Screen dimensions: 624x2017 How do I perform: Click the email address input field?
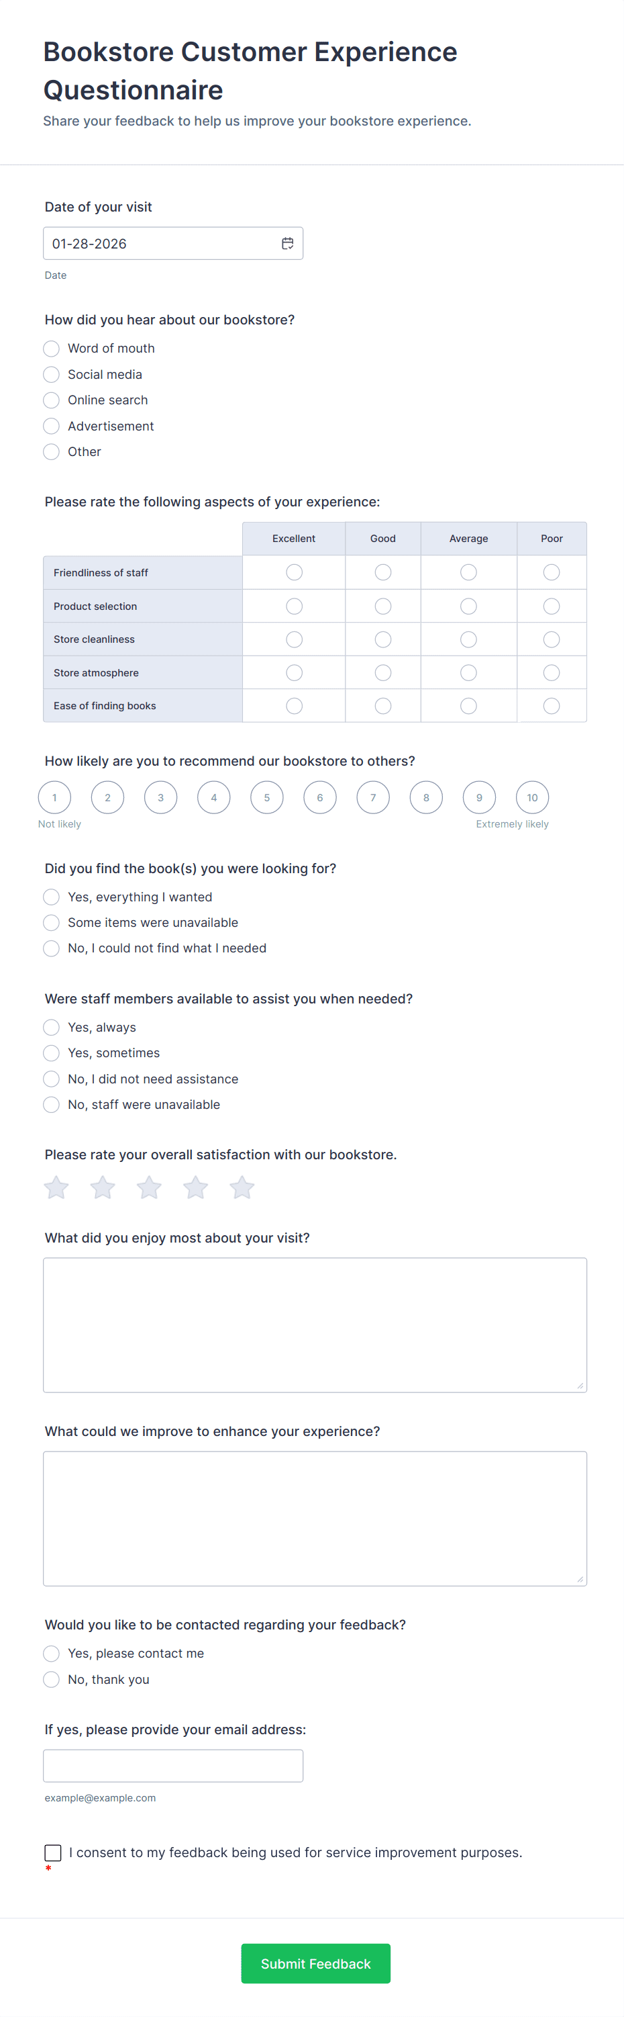173,1766
